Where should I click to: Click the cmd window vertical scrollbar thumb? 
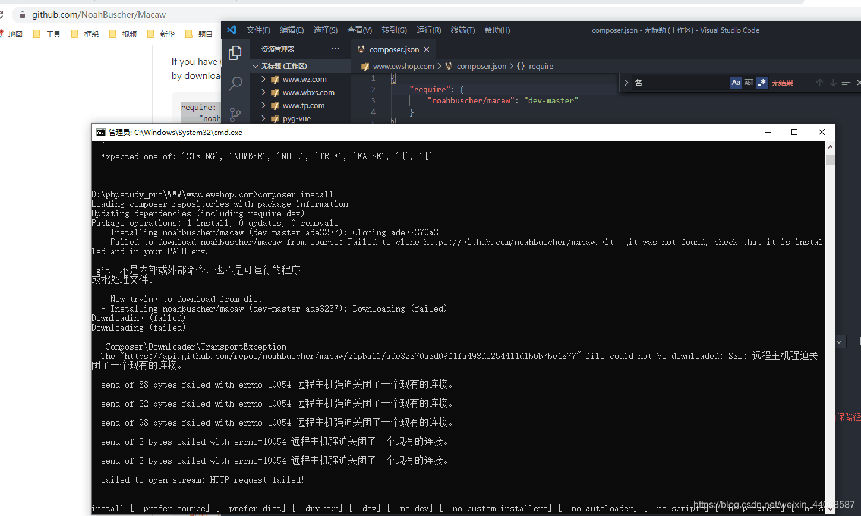pyautogui.click(x=830, y=159)
